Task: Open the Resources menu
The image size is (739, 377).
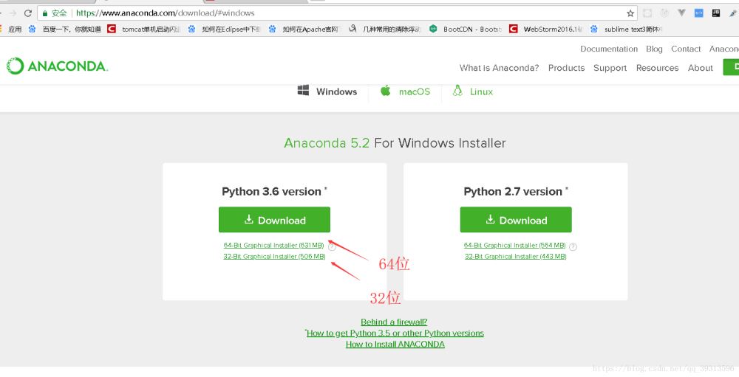Action: point(657,68)
